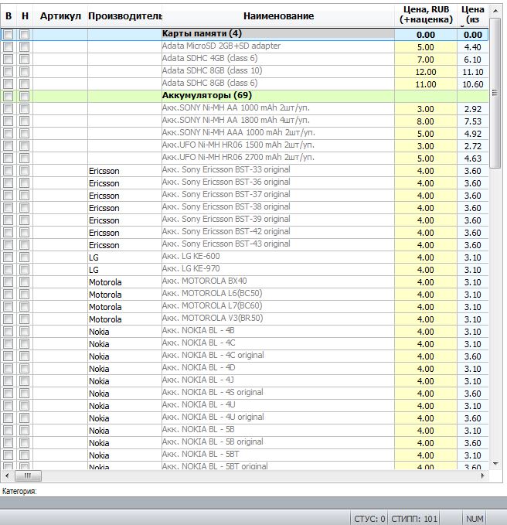Select Акк. NOKIA BL - 4S original

[244, 394]
